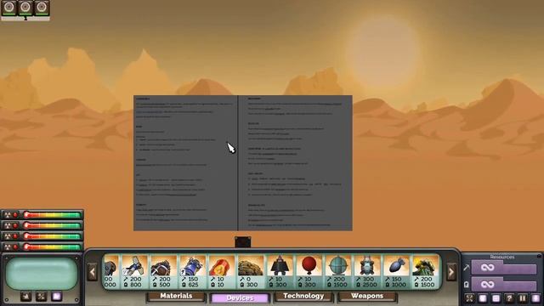The height and width of the screenshot is (306, 544).
Task: Select the sandbag pile device costing 0/300
Action: [x=251, y=272]
